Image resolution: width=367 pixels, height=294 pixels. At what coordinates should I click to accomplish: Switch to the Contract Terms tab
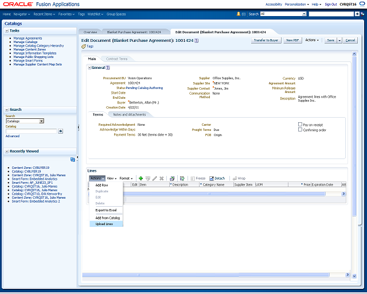point(116,59)
